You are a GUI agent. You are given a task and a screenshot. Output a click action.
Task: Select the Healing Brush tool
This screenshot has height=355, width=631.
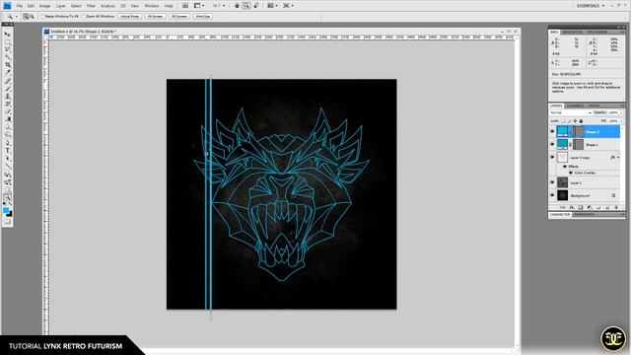coord(7,81)
